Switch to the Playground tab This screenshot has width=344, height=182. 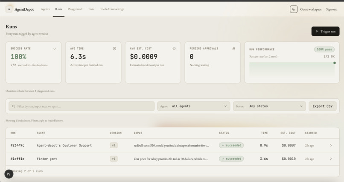pos(75,9)
